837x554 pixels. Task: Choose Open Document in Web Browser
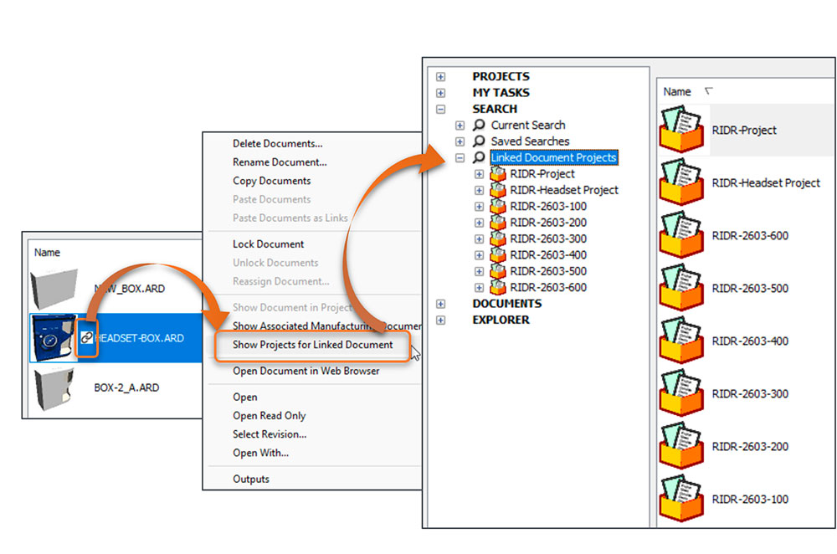pyautogui.click(x=306, y=371)
